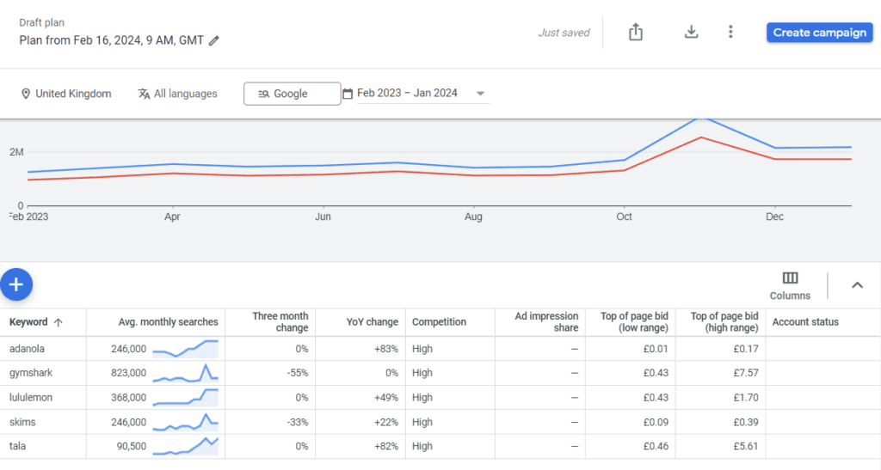Click the blue line peak in chart
Viewport: 881px width, 470px height.
[x=703, y=119]
